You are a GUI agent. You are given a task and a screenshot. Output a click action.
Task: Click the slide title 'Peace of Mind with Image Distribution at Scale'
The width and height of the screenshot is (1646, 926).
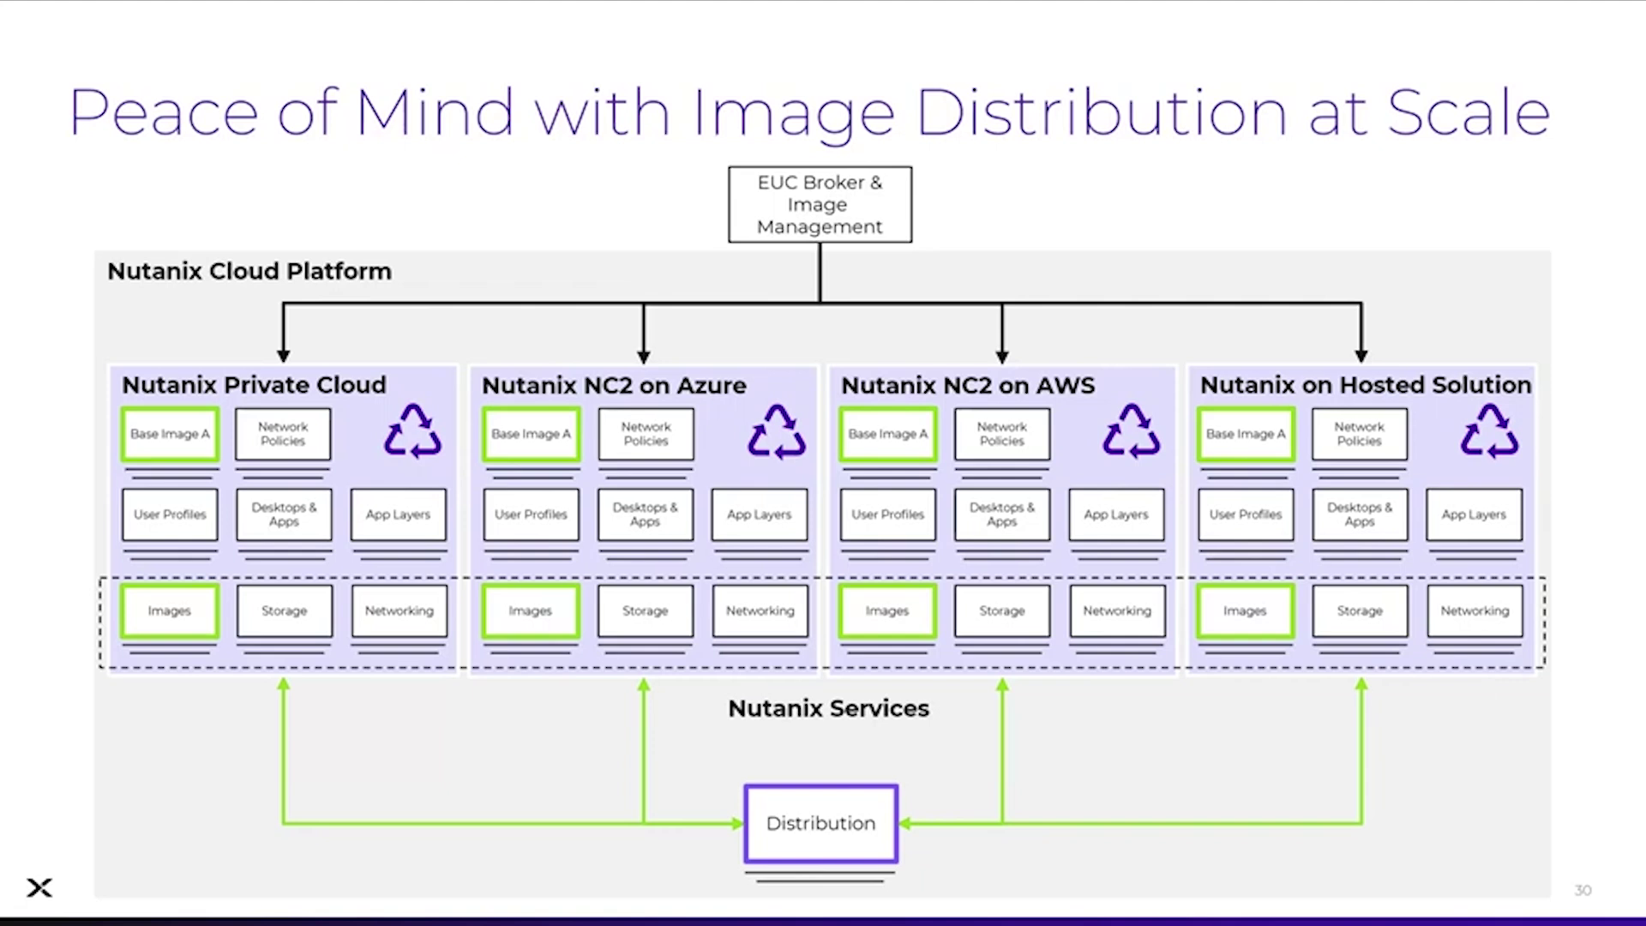click(x=809, y=113)
